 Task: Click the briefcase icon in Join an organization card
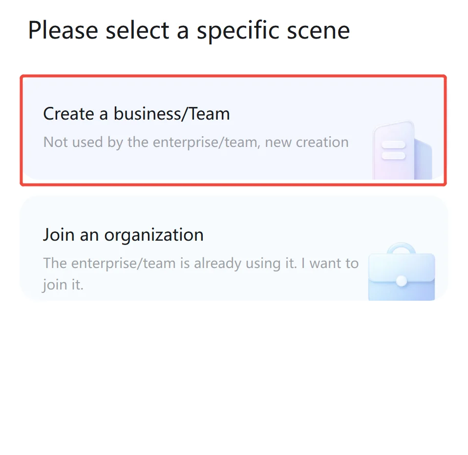point(402,271)
